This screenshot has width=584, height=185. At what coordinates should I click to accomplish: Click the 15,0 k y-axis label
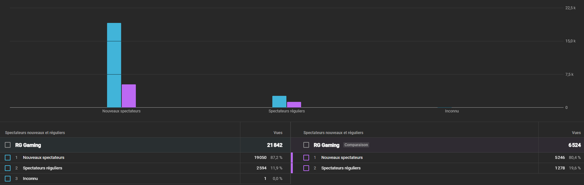coord(570,41)
